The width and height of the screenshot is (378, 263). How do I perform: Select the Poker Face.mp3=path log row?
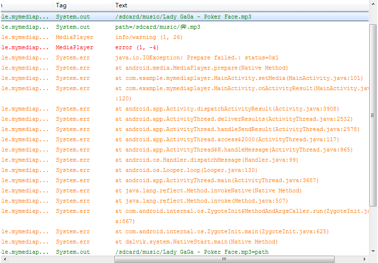pos(185,252)
